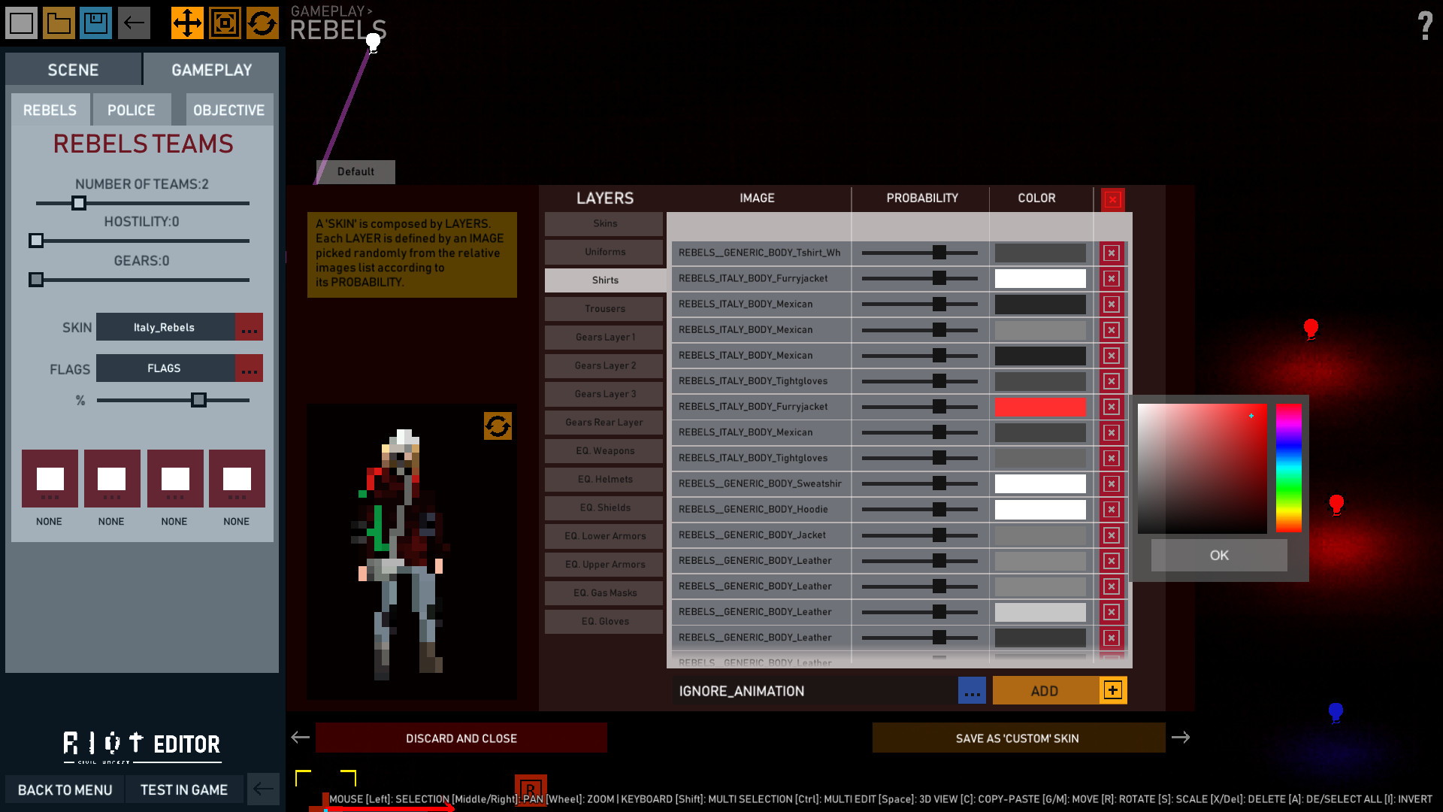Open the EQ. Weapons layer group

tap(606, 451)
